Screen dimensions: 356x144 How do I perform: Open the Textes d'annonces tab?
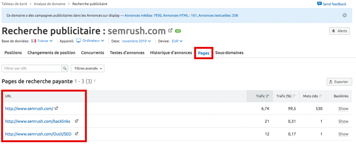point(127,53)
